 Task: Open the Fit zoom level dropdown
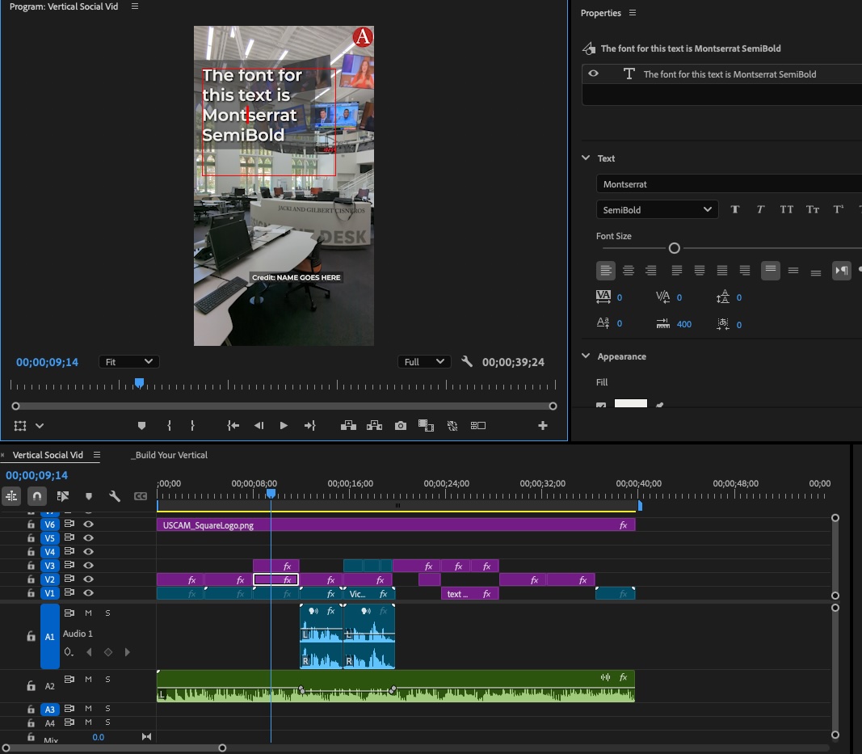(129, 362)
